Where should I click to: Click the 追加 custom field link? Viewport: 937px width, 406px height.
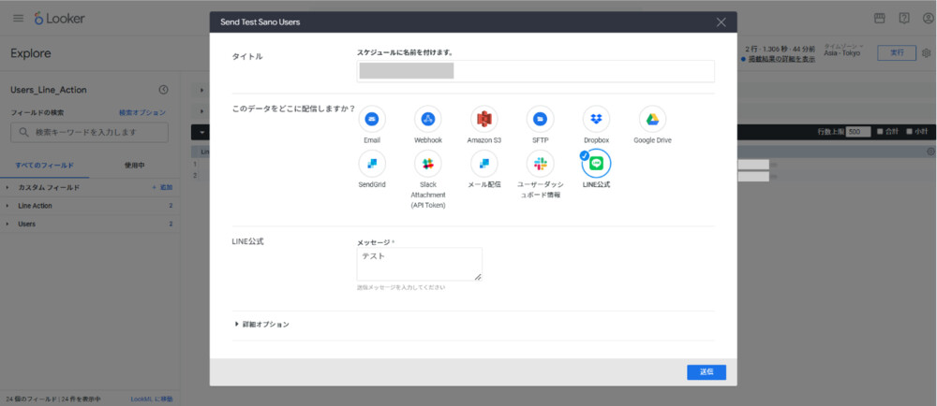tap(162, 187)
